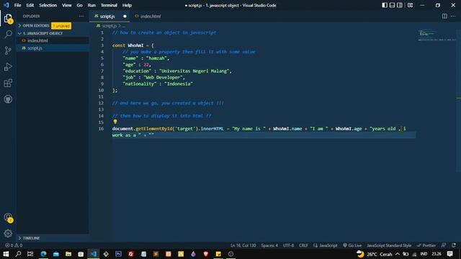The image size is (461, 259).
Task: Open FileZilla from taskbar
Action: 131,254
